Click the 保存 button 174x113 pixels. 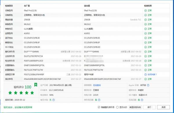click(x=149, y=107)
